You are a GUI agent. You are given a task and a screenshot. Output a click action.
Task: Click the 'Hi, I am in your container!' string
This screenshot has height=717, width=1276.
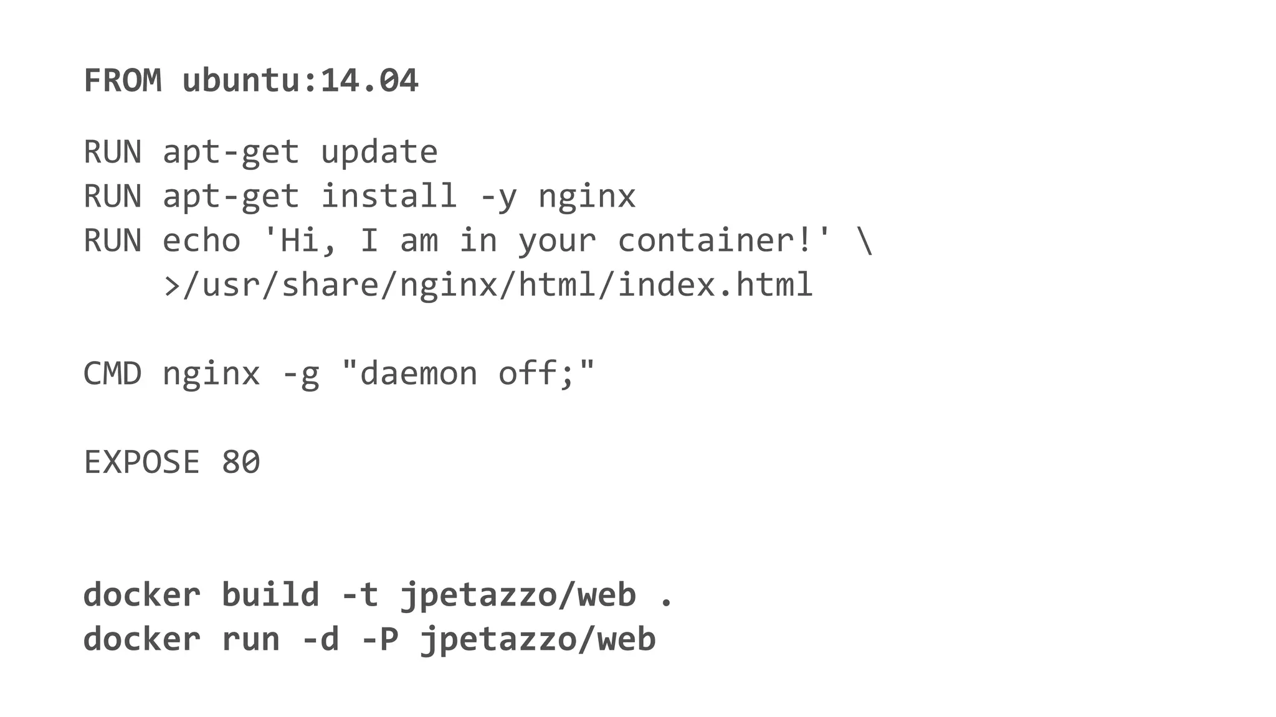click(x=547, y=241)
